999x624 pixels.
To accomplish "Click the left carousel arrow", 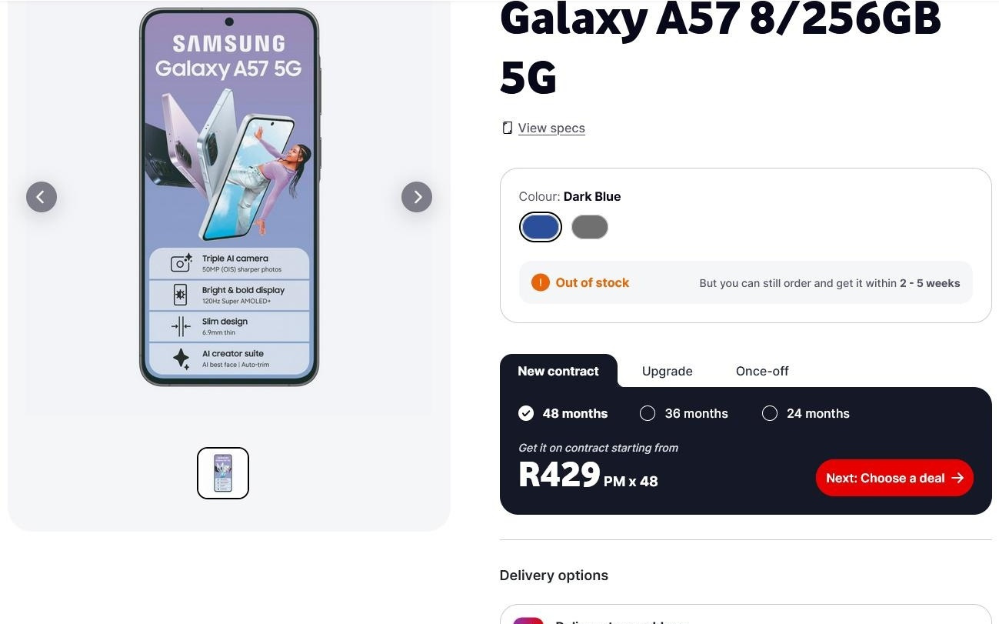I will [42, 197].
